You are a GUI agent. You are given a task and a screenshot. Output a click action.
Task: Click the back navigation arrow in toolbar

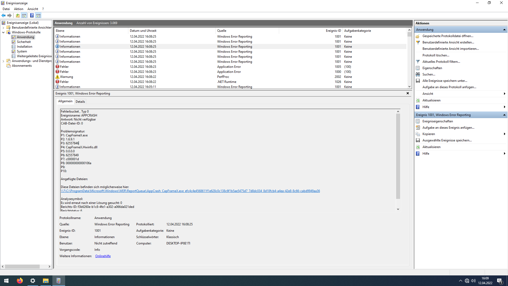(x=3, y=15)
